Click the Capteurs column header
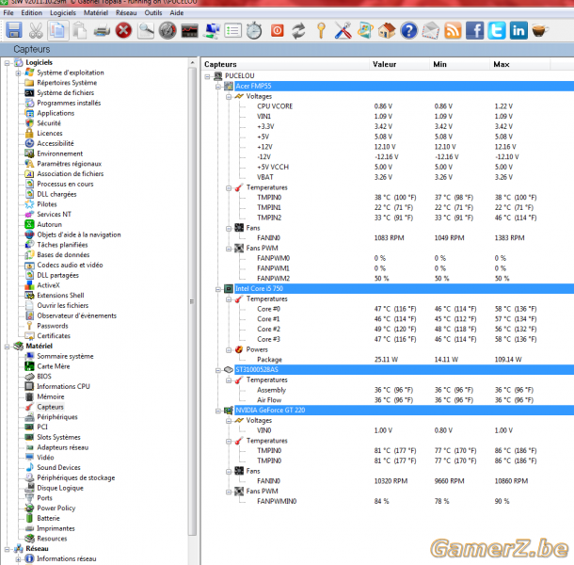Image resolution: width=574 pixels, height=565 pixels. pos(285,64)
